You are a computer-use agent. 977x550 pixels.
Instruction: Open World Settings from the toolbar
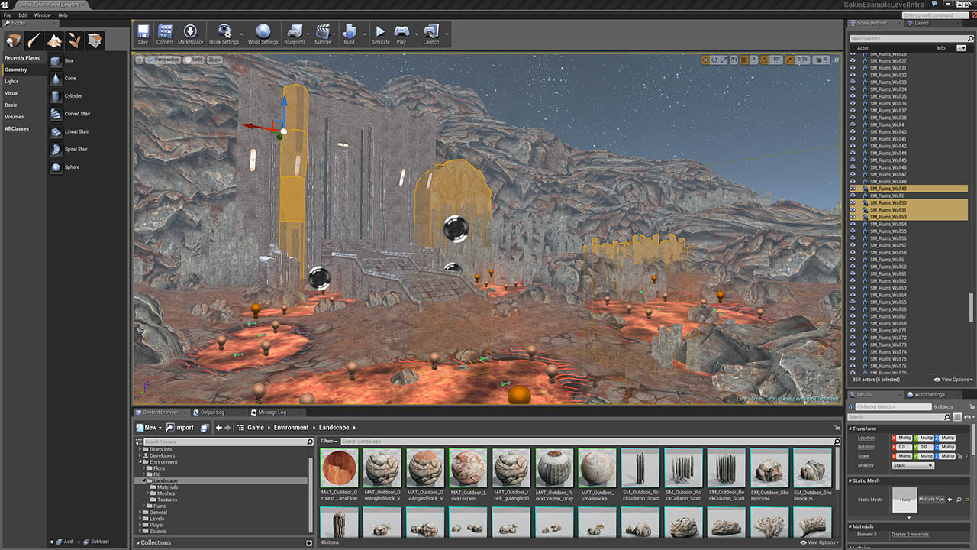click(x=263, y=34)
